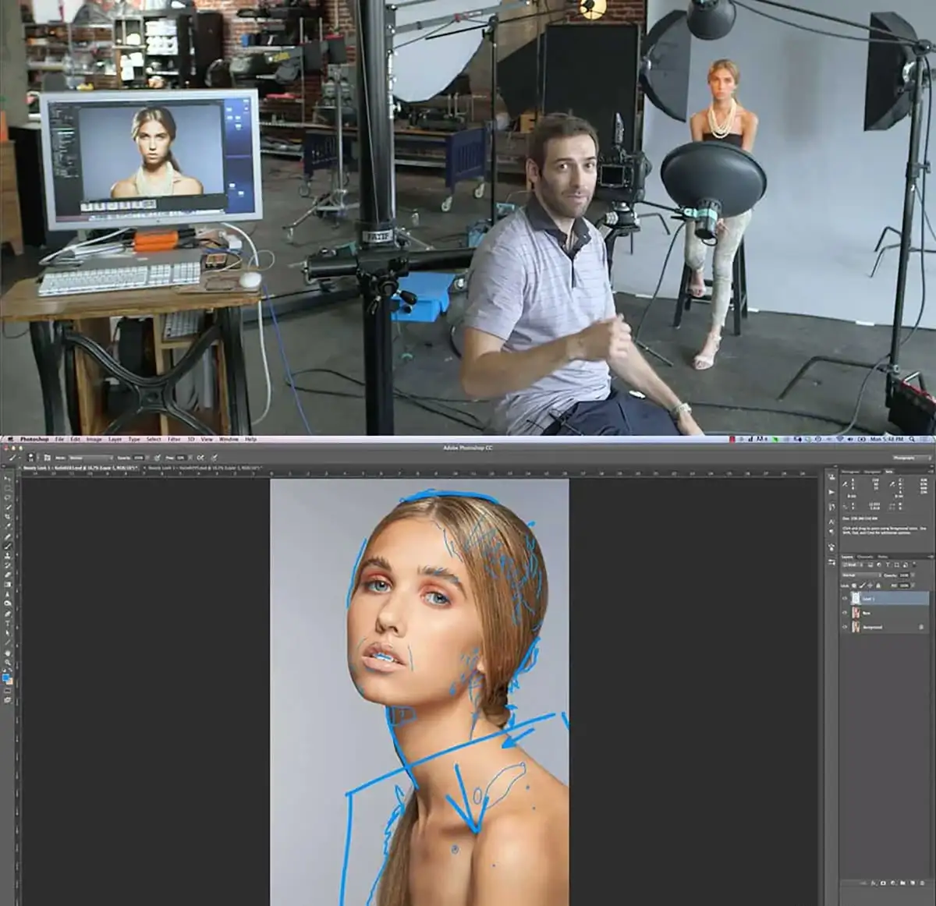The image size is (936, 906).
Task: Switch to the second document tab
Action: (x=204, y=468)
